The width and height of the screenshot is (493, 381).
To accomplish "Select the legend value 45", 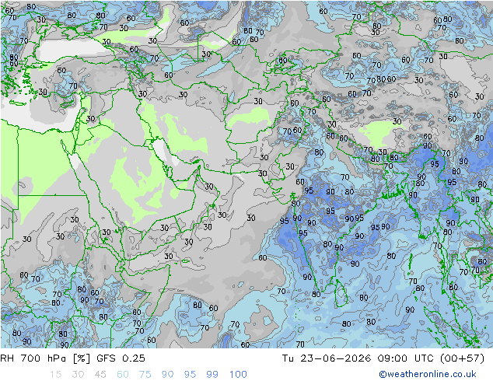I will pos(100,374).
